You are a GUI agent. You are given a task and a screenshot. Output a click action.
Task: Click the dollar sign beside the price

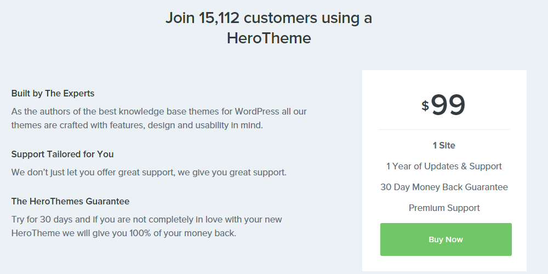pos(425,105)
